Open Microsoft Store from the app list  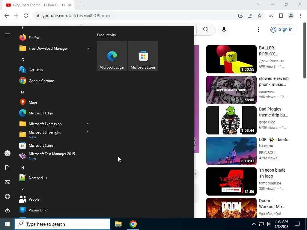[55, 145]
